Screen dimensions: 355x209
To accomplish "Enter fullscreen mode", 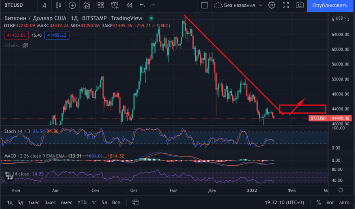I will 286,5.
